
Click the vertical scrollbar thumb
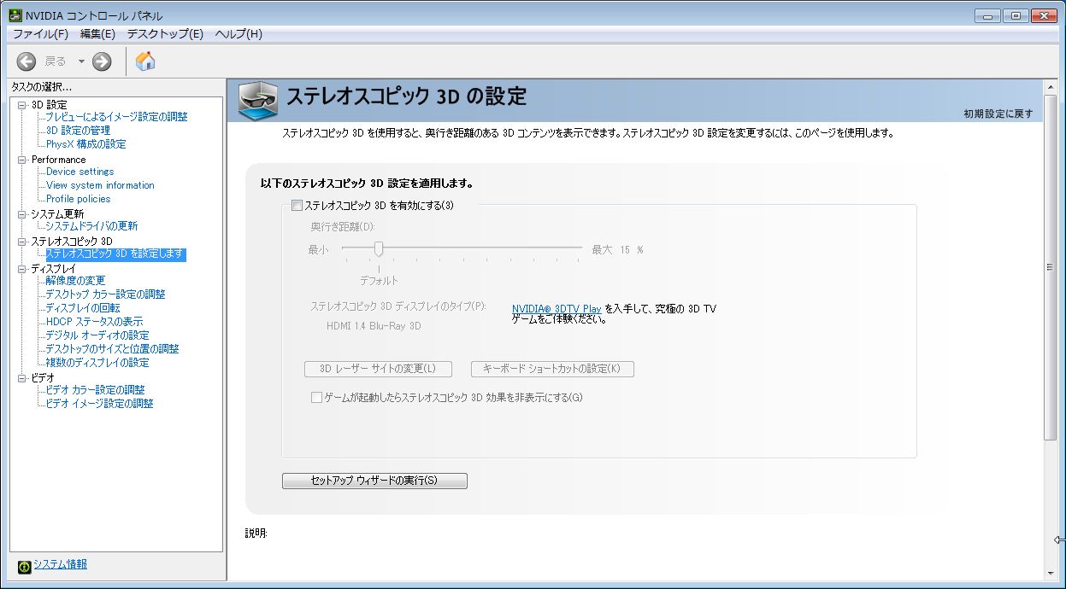click(1051, 267)
